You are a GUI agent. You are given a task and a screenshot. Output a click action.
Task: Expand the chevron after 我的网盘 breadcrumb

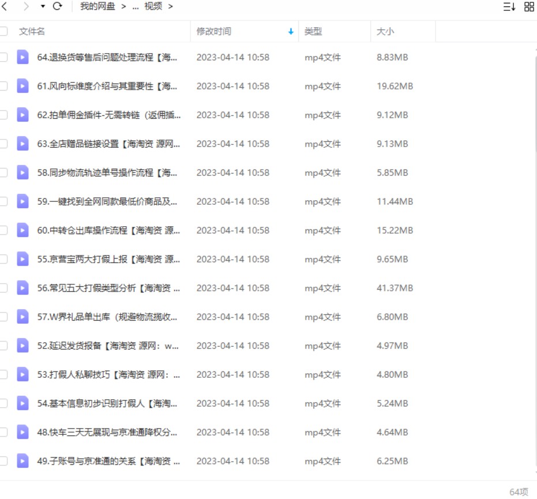click(x=123, y=6)
